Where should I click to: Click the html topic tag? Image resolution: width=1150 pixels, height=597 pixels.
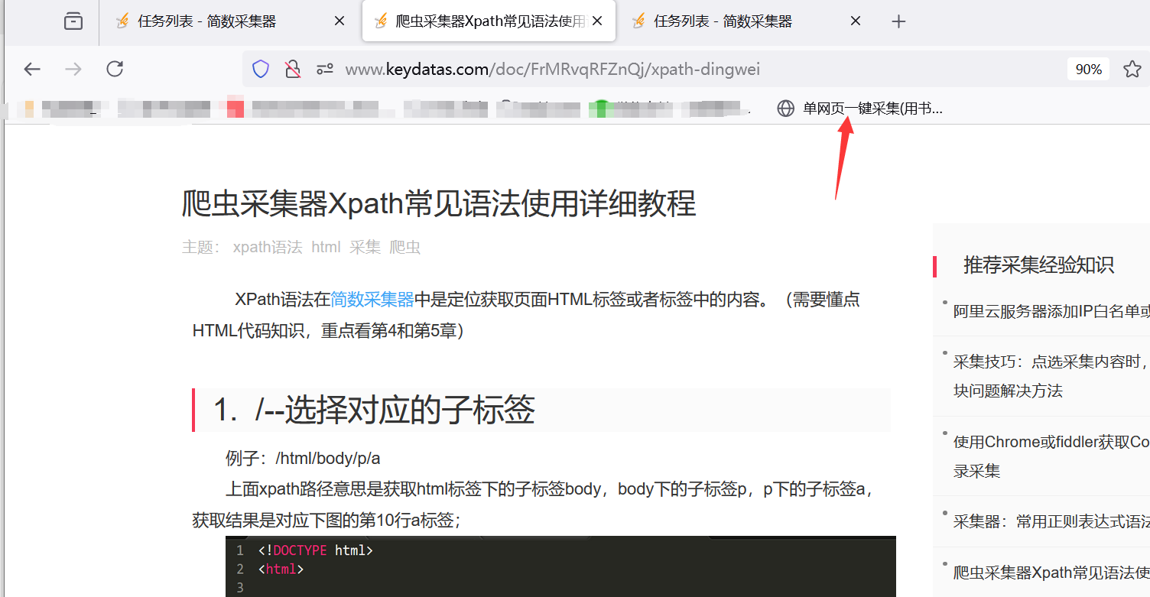(326, 247)
